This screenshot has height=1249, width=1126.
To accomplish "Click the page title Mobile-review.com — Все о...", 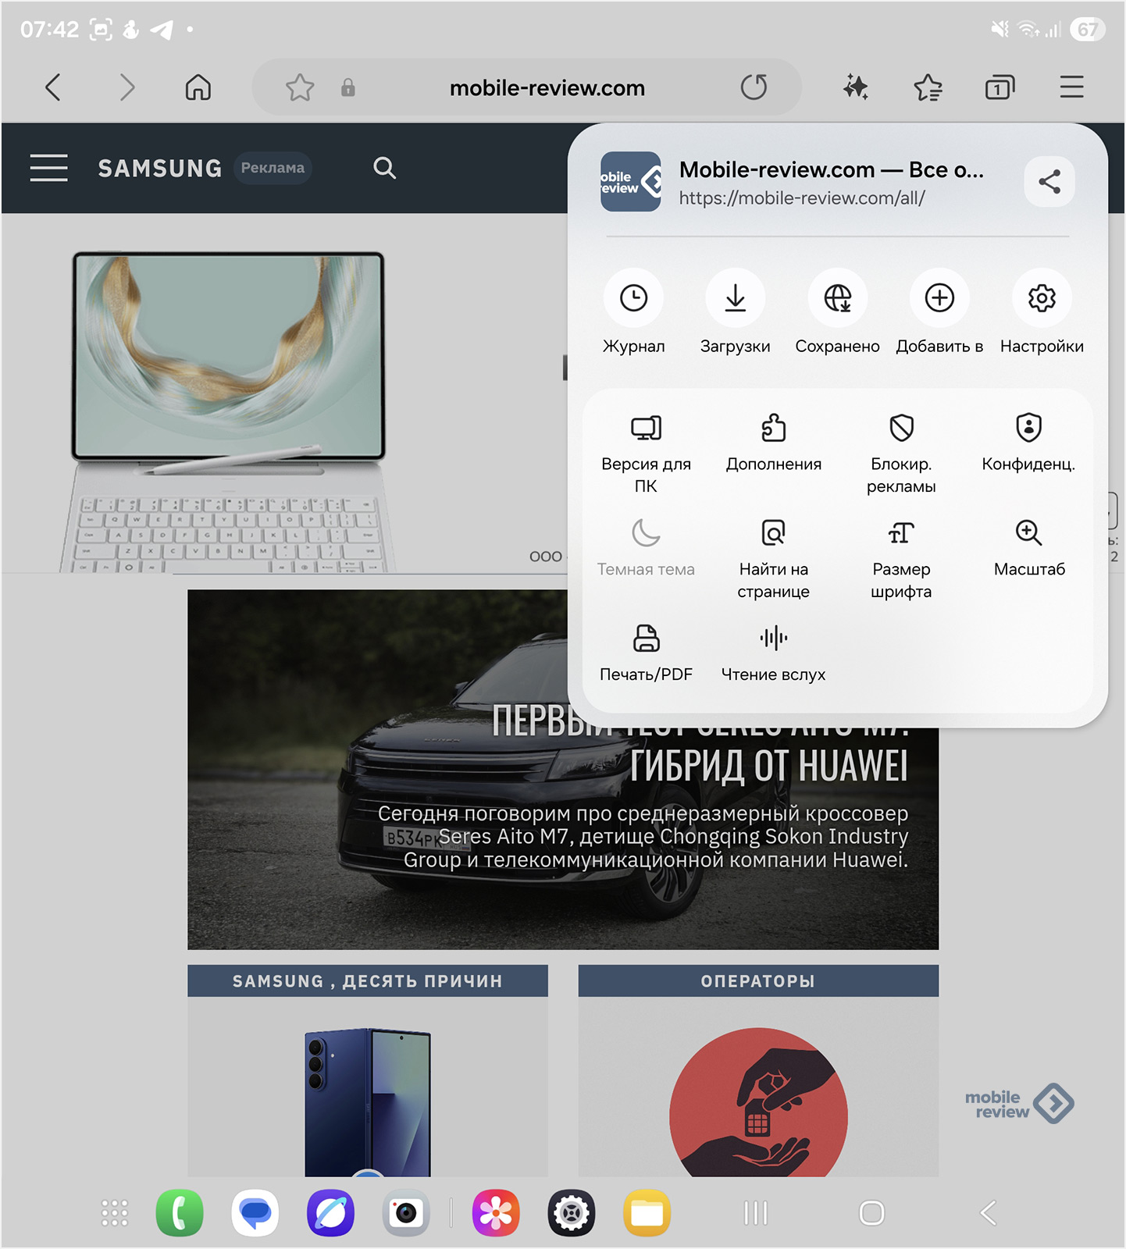I will point(832,170).
